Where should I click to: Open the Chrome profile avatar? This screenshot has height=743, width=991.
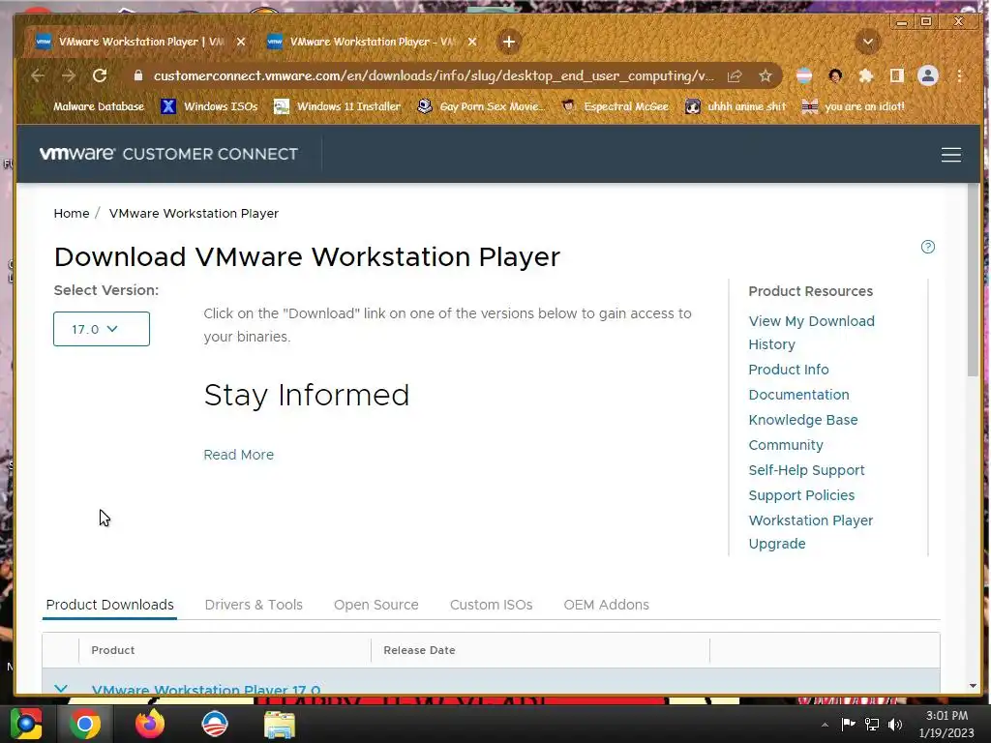(x=928, y=75)
